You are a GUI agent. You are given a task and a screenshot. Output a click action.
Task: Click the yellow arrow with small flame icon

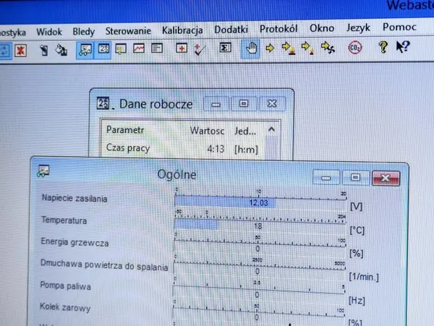[308, 48]
